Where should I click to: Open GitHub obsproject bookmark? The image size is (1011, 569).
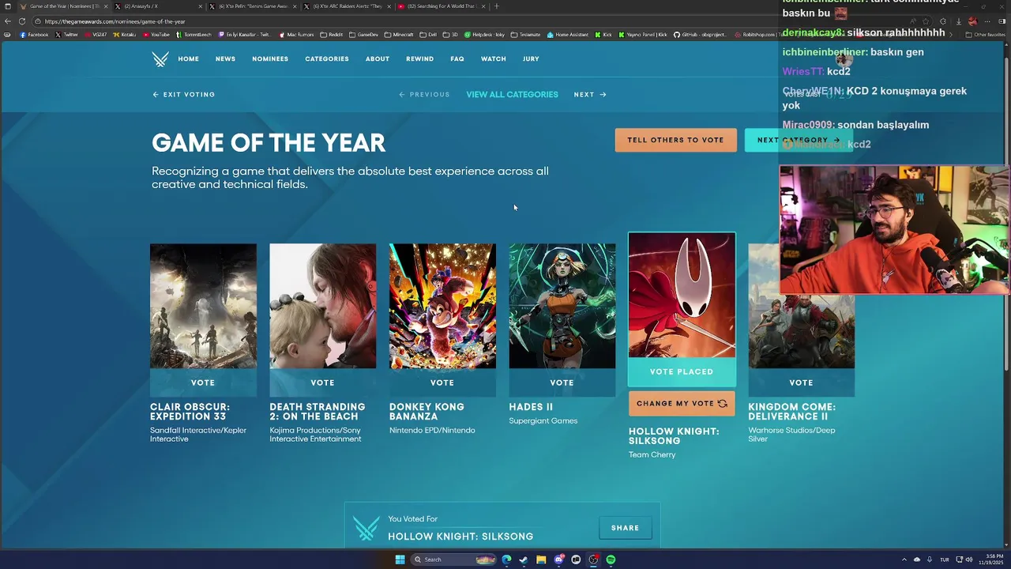tap(700, 35)
